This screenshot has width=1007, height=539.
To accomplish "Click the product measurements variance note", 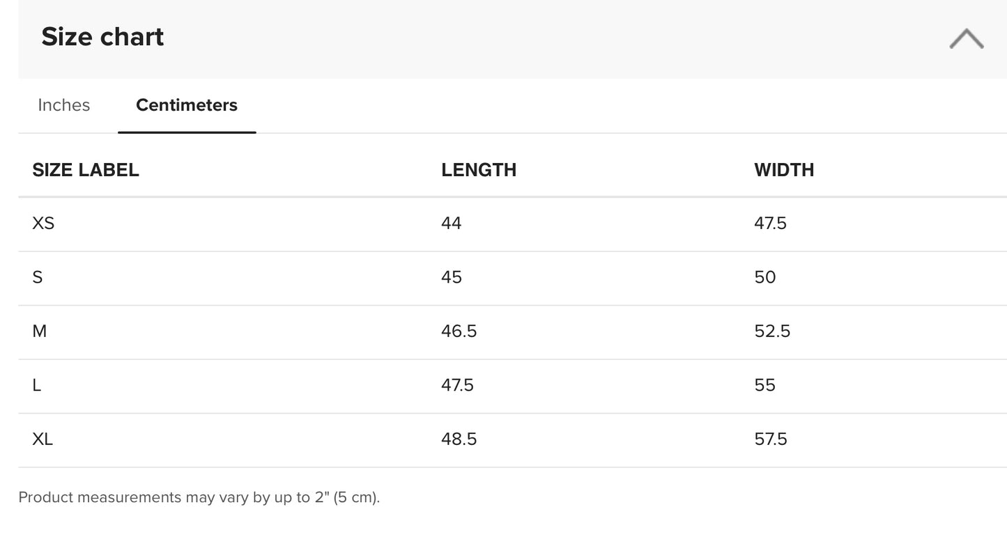I will click(199, 497).
